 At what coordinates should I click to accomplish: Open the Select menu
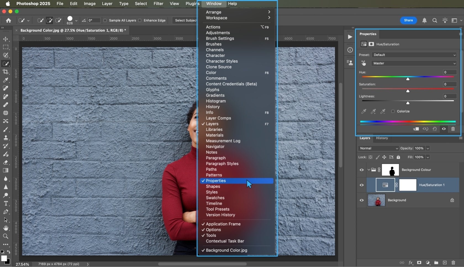click(141, 4)
